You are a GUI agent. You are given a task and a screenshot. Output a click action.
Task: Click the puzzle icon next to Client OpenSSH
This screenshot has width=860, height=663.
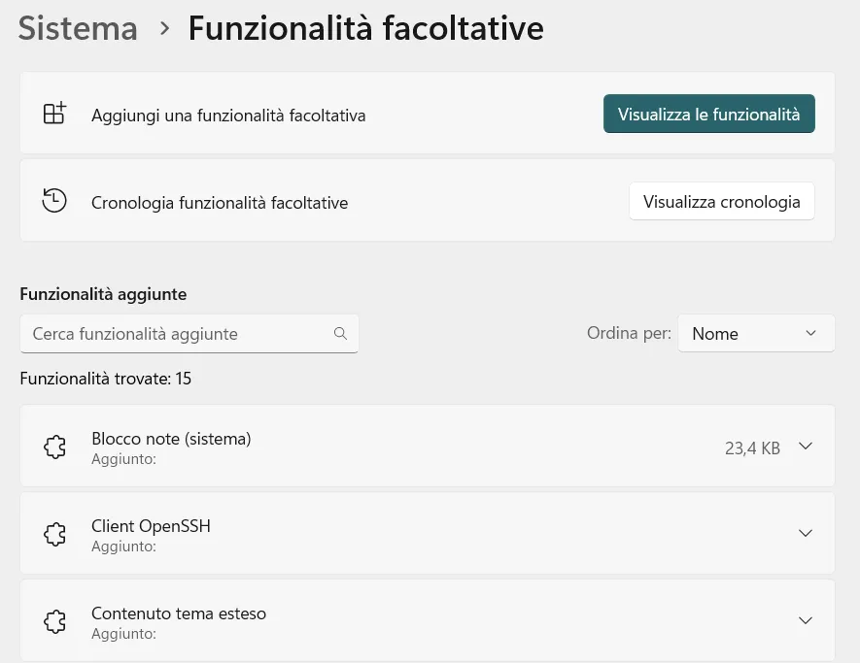pos(54,534)
